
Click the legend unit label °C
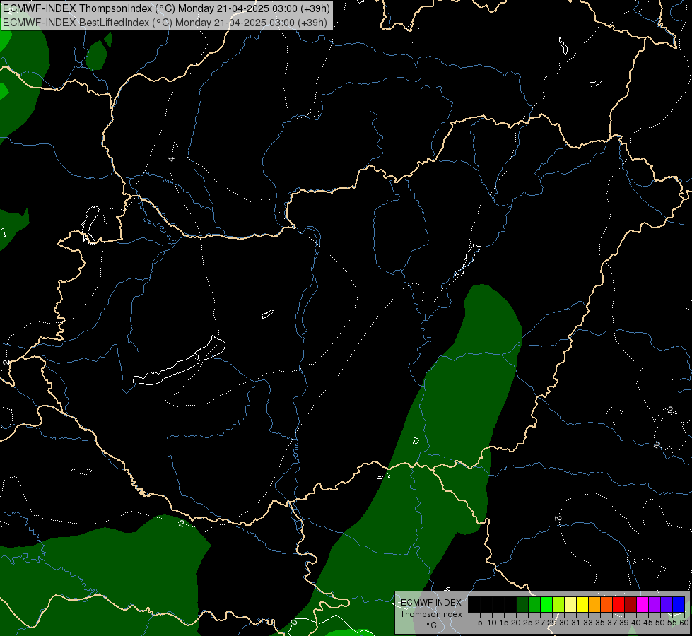pos(431,625)
